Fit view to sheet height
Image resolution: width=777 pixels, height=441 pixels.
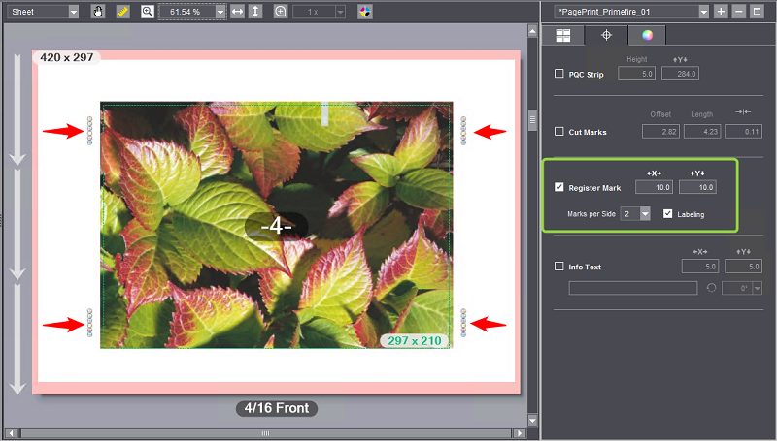coord(255,12)
